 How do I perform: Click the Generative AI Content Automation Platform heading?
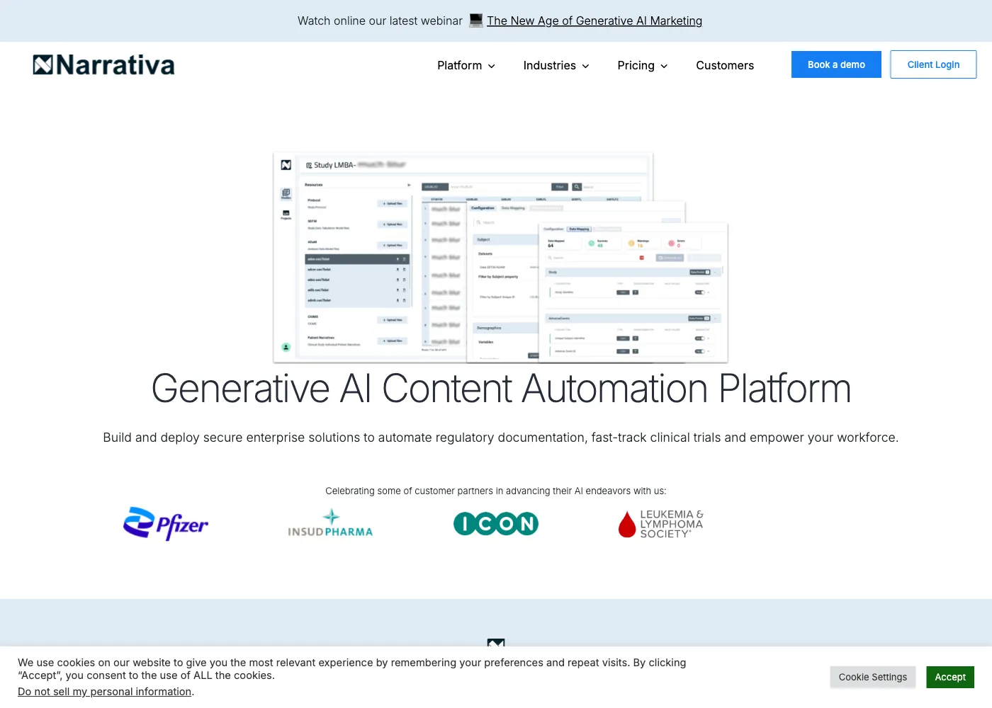(x=501, y=389)
